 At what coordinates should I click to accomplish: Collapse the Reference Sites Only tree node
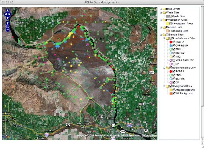coord(164,68)
